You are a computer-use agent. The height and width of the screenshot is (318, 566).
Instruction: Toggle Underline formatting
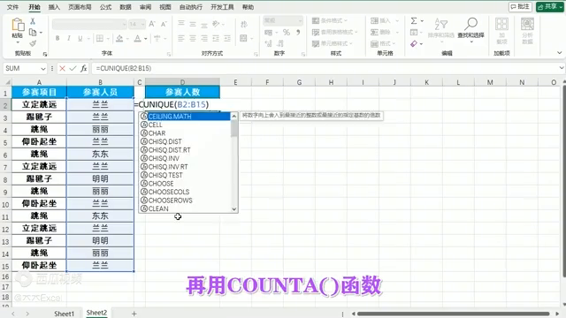[80, 38]
